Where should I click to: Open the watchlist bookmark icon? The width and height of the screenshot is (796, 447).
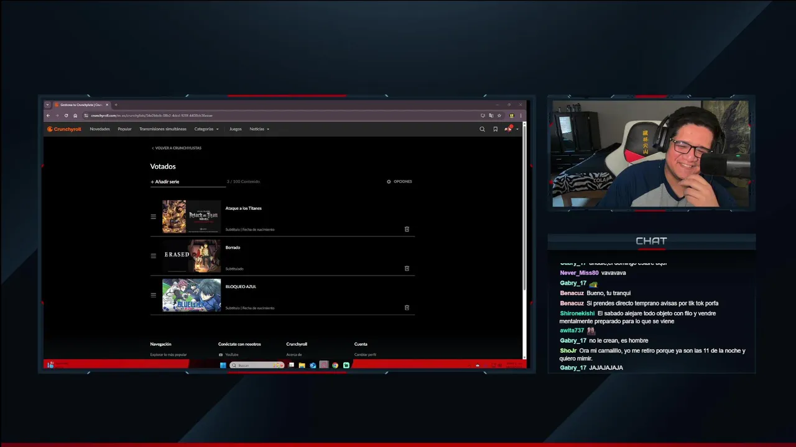click(x=495, y=129)
